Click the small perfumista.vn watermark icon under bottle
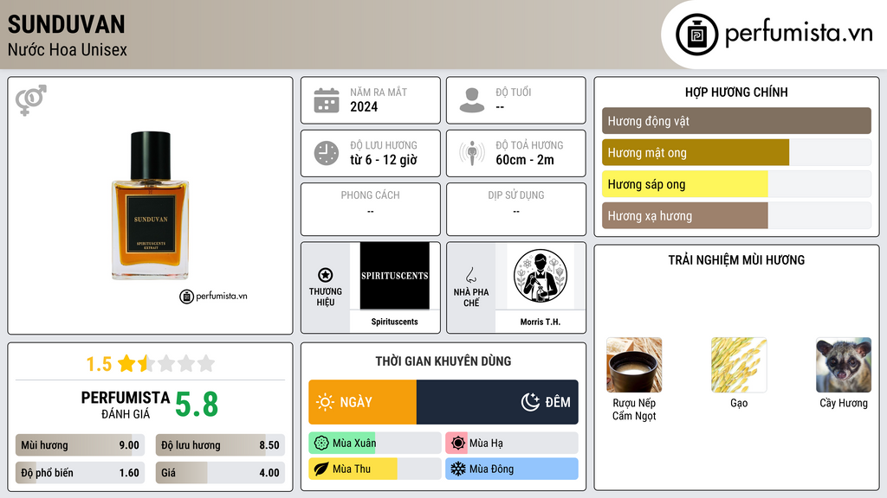 [x=187, y=297]
